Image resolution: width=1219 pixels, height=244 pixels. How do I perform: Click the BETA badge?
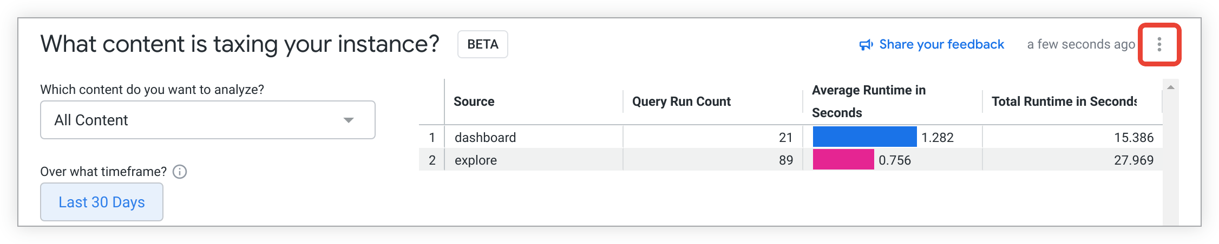tap(482, 44)
